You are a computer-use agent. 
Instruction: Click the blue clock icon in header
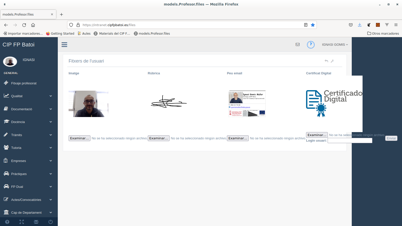click(x=311, y=45)
